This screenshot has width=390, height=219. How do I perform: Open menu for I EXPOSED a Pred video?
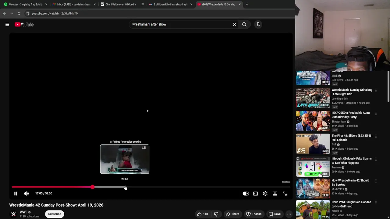(x=376, y=113)
